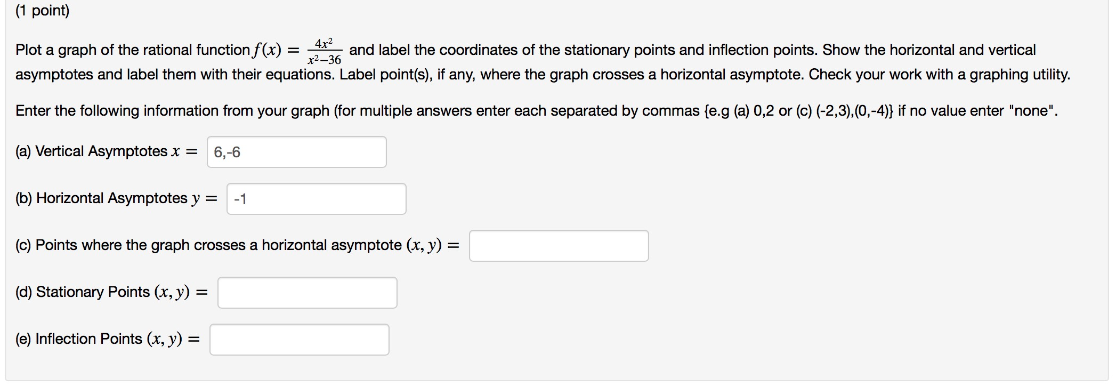Click the '(e) Inflection Points' label
The width and height of the screenshot is (1116, 386).
107,339
